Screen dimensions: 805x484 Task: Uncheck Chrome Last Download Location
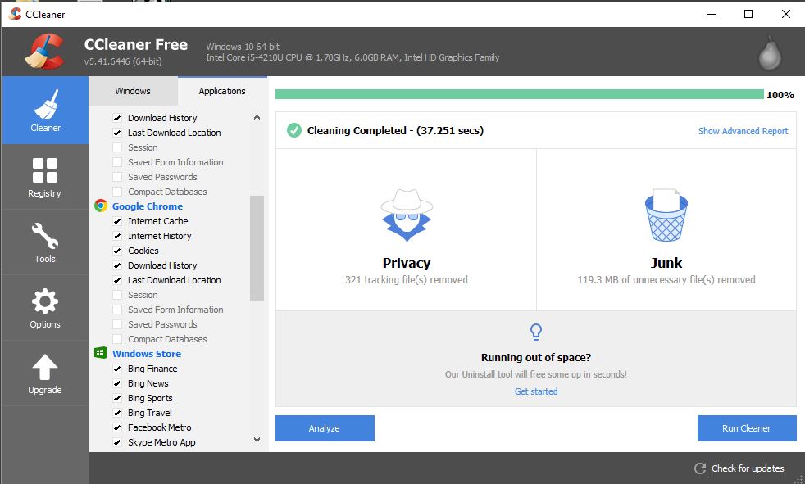(x=117, y=280)
